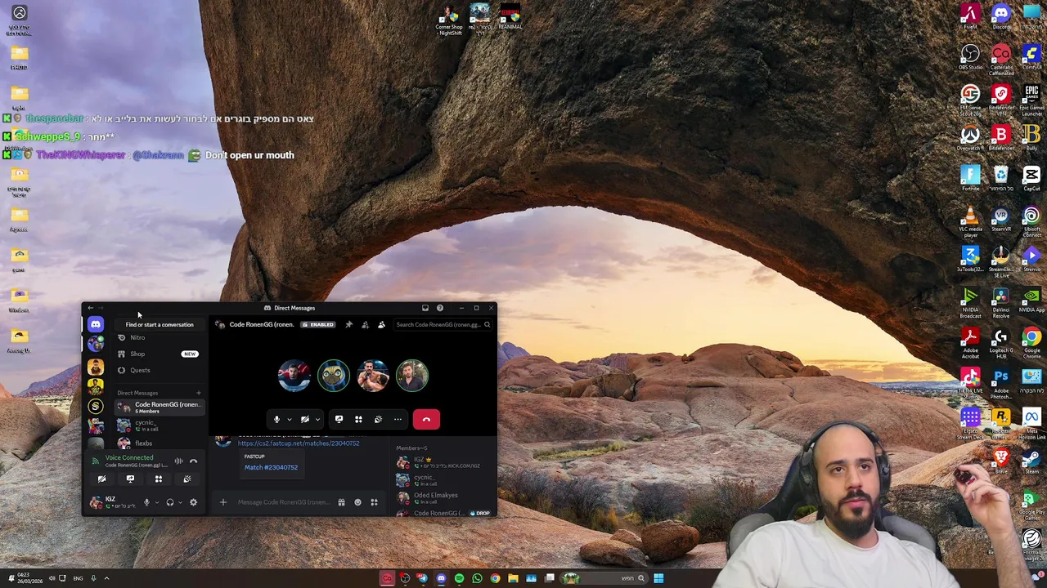Screen dimensions: 1047x588
Task: Click WhatsApp icon in taskbar
Action: [477, 578]
